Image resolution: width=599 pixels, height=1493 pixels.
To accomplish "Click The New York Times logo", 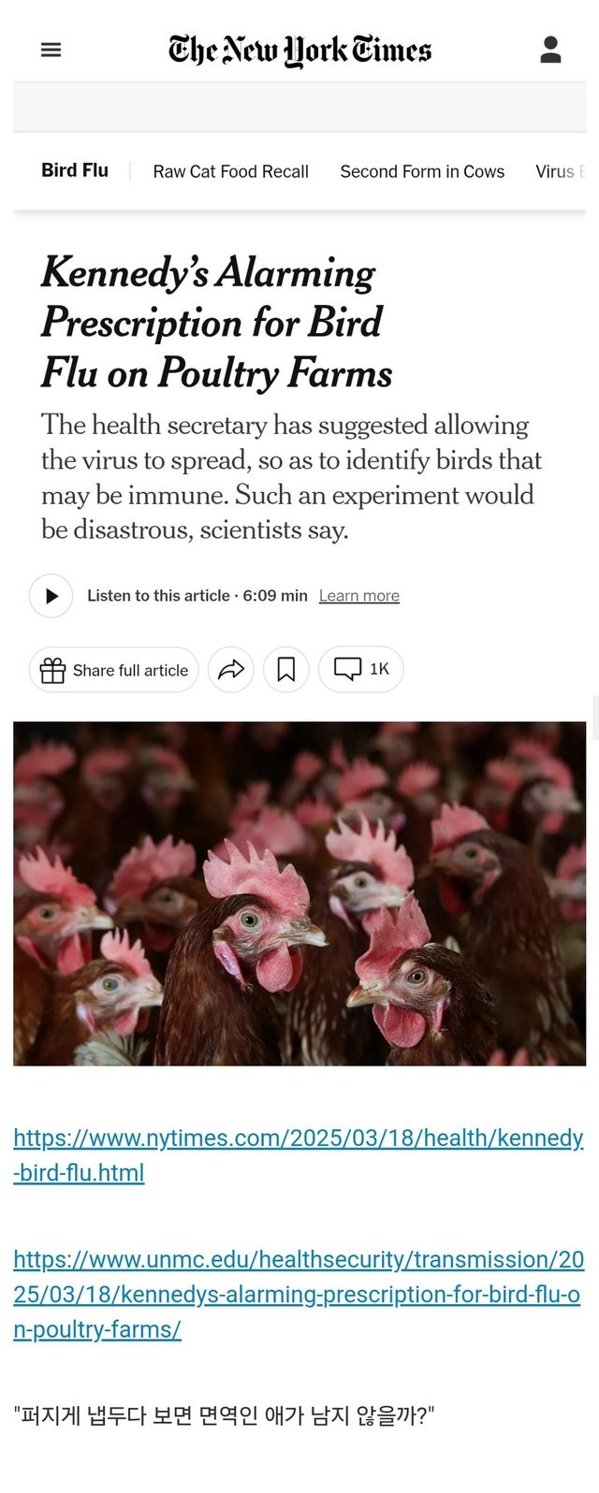I will tap(299, 50).
